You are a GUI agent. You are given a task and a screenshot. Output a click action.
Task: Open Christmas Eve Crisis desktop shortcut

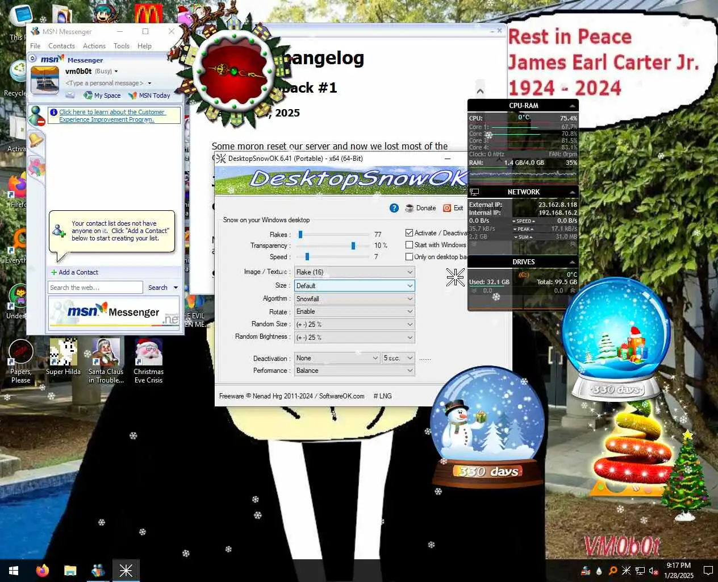tap(148, 361)
